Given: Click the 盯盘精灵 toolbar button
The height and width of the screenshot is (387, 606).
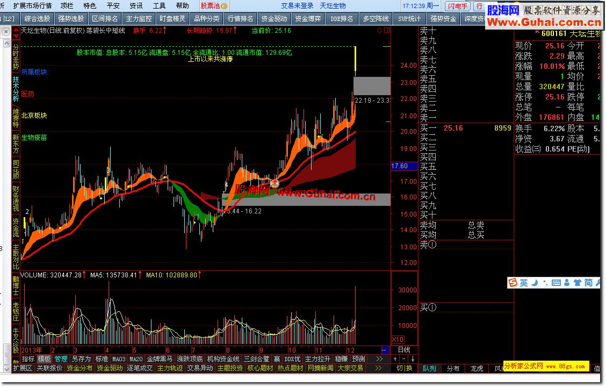Looking at the screenshot, I should click(173, 19).
